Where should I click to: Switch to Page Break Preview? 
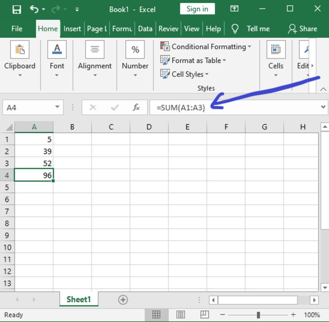(204, 314)
